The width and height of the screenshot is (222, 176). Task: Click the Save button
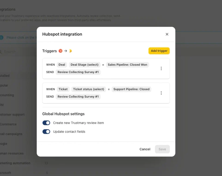point(162,149)
